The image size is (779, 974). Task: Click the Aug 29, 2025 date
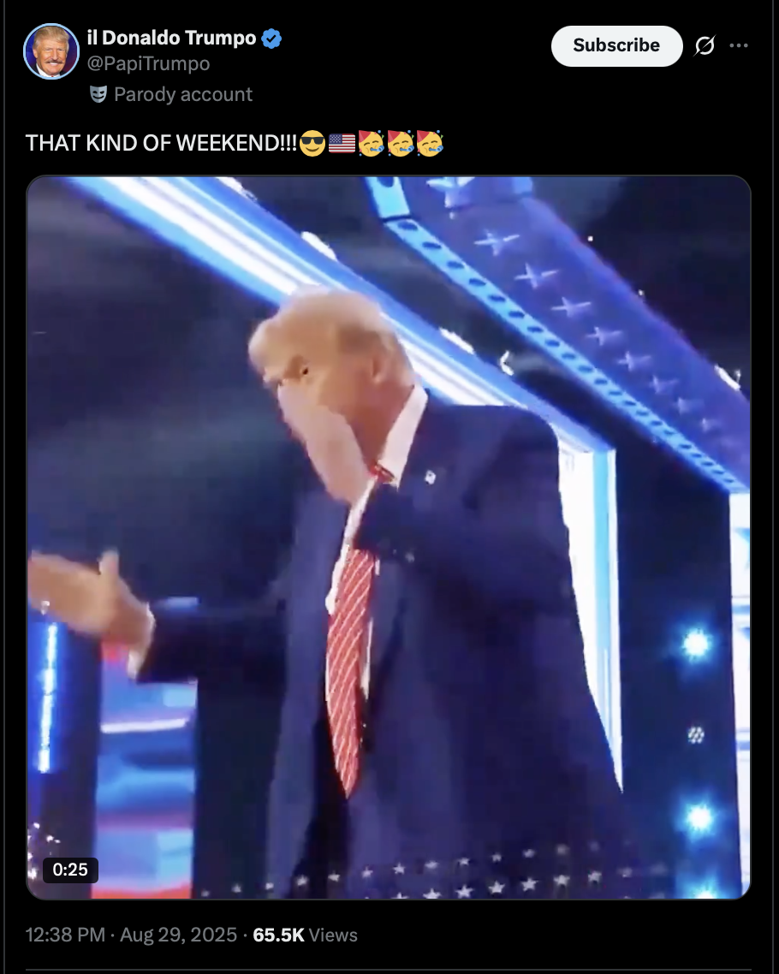(178, 935)
